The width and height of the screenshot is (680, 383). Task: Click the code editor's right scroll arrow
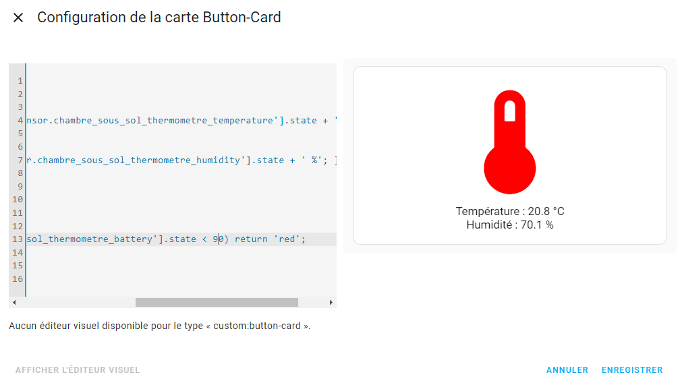[x=331, y=303]
